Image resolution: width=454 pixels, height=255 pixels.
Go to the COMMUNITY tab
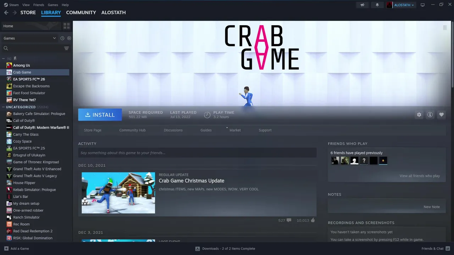81,12
